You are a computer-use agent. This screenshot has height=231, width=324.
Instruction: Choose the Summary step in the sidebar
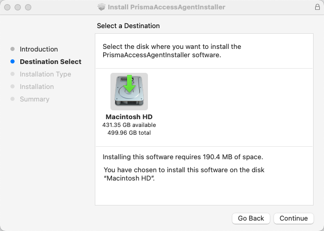34,99
